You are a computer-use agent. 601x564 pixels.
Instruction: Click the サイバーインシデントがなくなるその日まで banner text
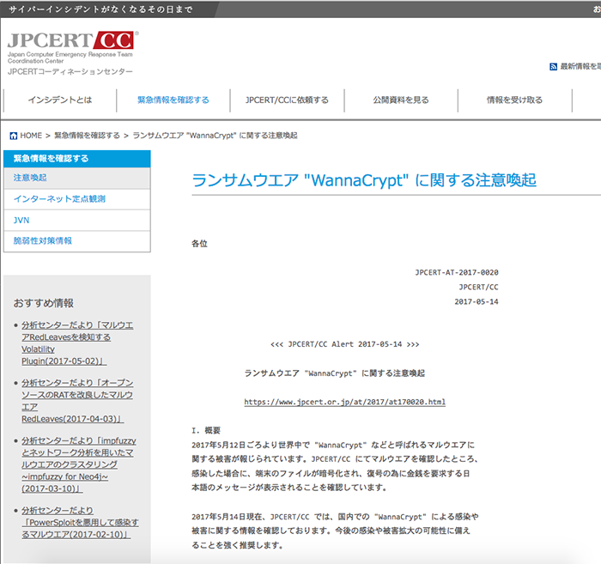100,9
